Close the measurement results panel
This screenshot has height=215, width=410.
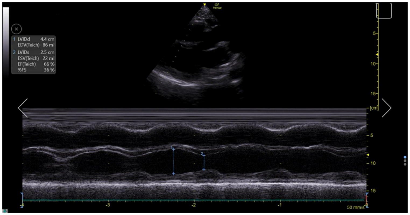click(x=17, y=29)
